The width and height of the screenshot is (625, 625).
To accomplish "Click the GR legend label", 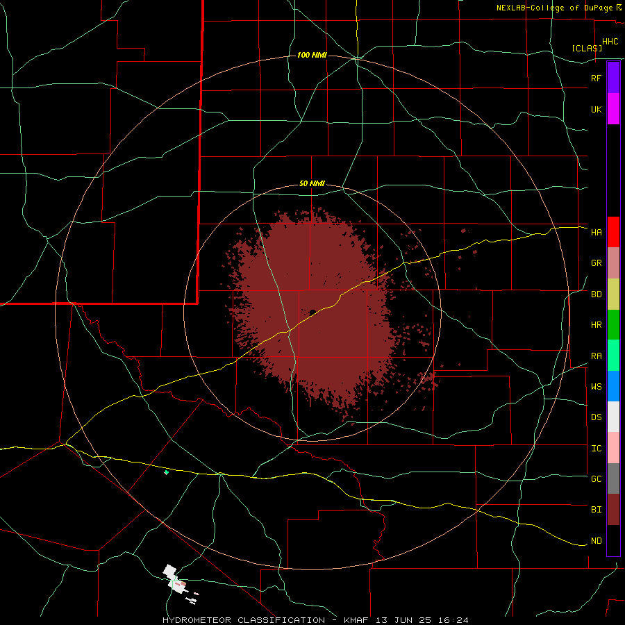I will coord(596,263).
